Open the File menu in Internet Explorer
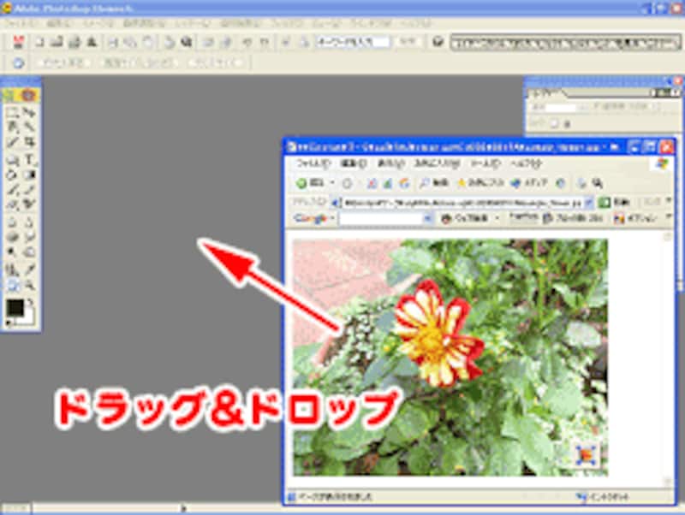 (x=313, y=163)
